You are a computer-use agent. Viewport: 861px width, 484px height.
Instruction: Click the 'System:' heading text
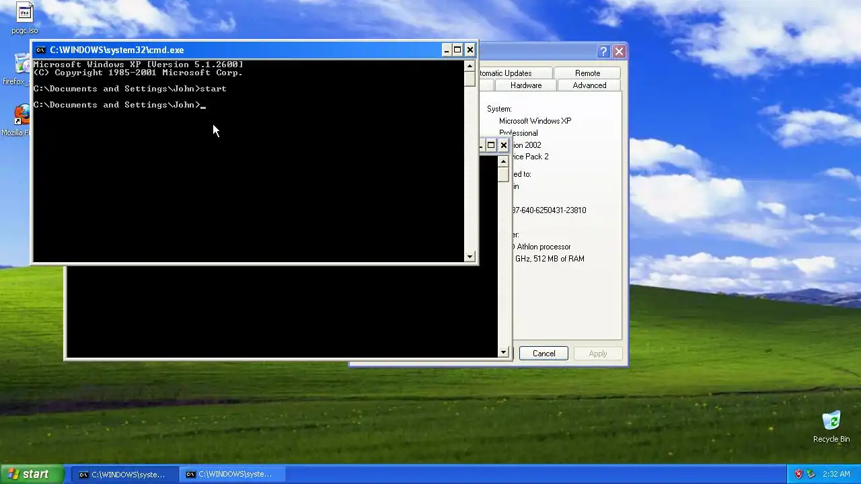click(x=499, y=109)
